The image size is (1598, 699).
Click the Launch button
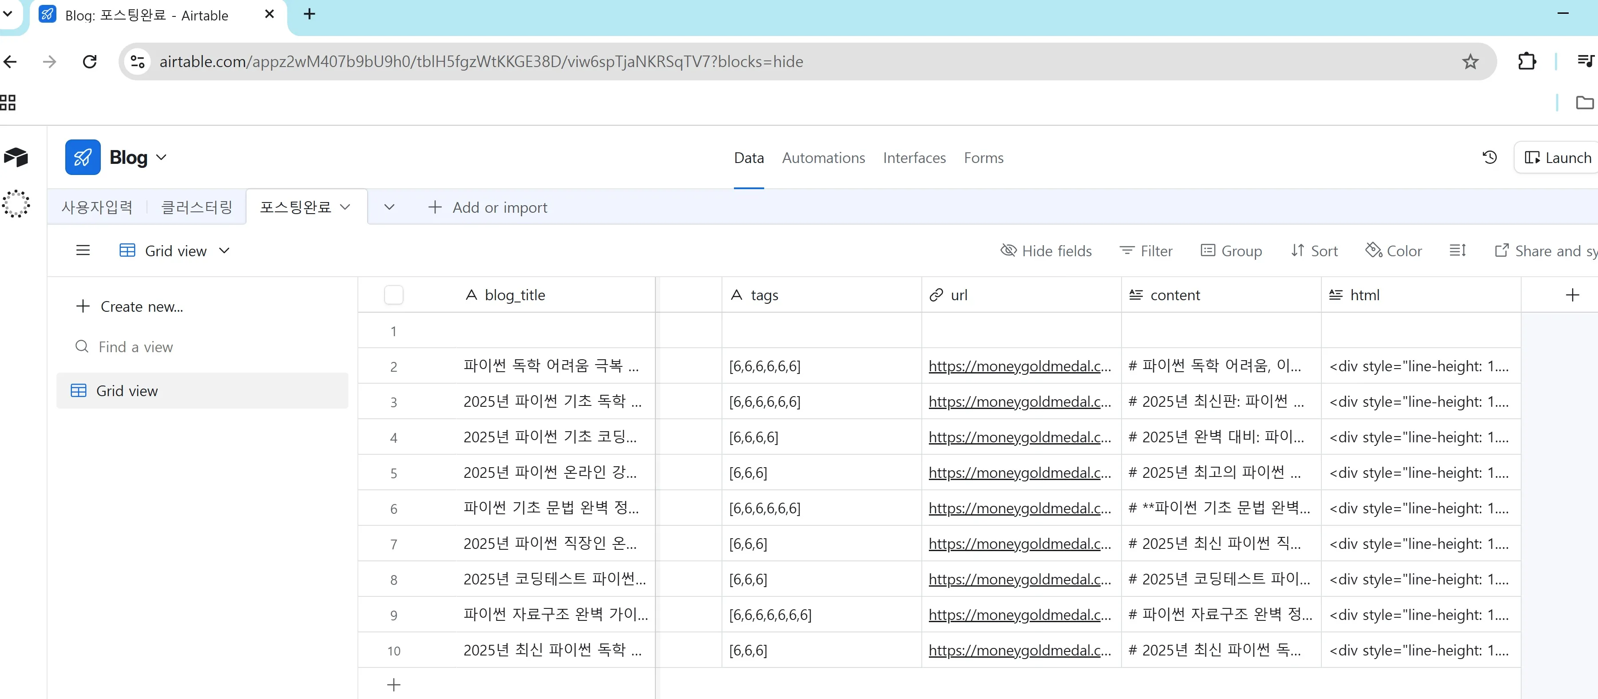tap(1558, 158)
